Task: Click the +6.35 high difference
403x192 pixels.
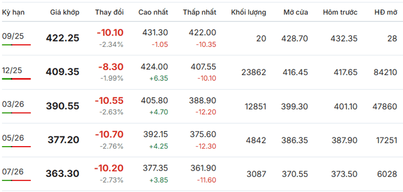Action: click(x=159, y=78)
